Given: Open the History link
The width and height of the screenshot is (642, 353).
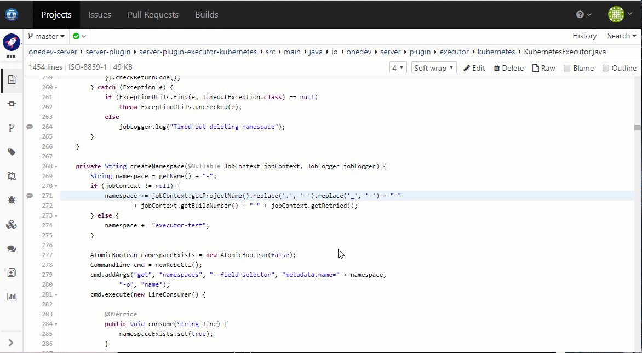Looking at the screenshot, I should pos(584,36).
